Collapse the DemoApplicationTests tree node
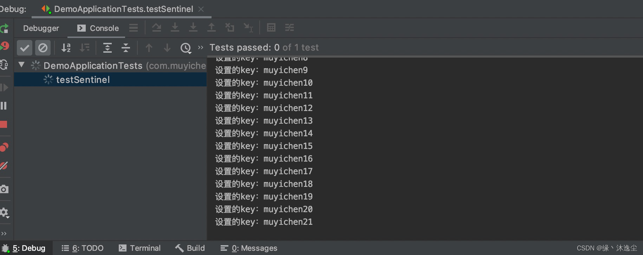Image resolution: width=643 pixels, height=255 pixels. pos(21,65)
